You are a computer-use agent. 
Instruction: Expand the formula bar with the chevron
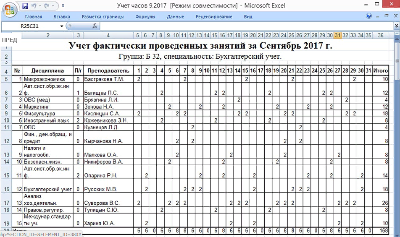tap(396, 26)
